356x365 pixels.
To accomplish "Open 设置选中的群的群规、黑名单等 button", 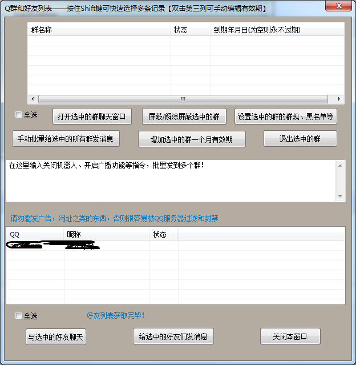I will pos(286,117).
